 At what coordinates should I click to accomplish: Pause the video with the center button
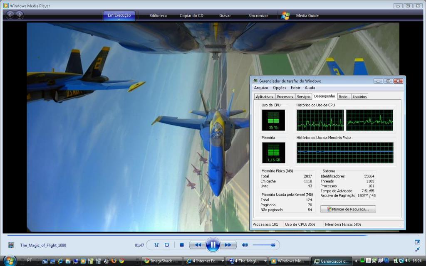click(x=213, y=245)
